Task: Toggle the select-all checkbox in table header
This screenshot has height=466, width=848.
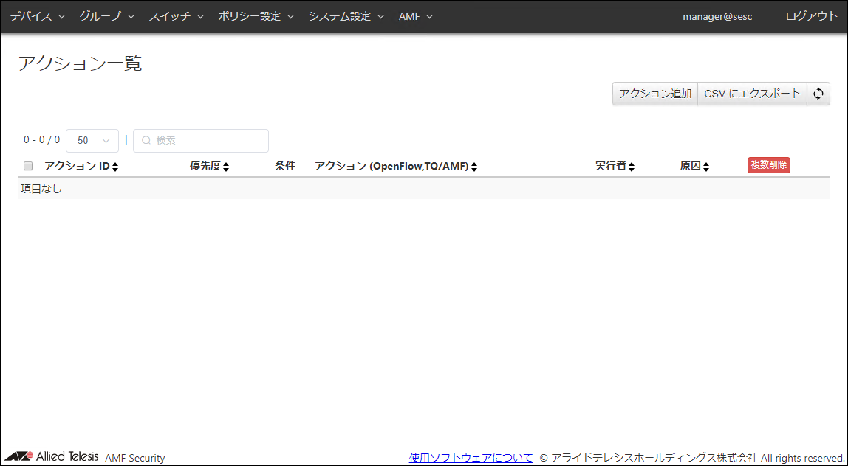Action: pyautogui.click(x=28, y=166)
